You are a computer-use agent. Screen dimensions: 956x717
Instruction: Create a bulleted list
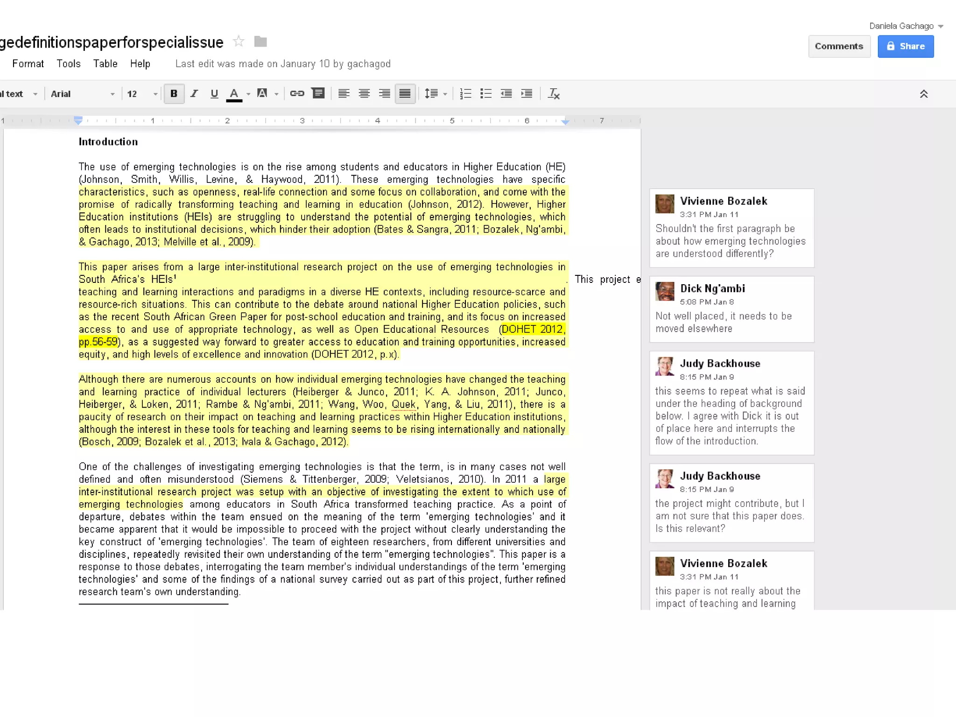click(486, 94)
